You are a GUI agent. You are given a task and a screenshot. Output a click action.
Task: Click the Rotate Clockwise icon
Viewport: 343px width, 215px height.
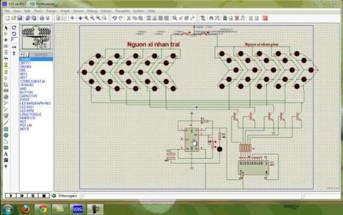[x=14, y=27]
